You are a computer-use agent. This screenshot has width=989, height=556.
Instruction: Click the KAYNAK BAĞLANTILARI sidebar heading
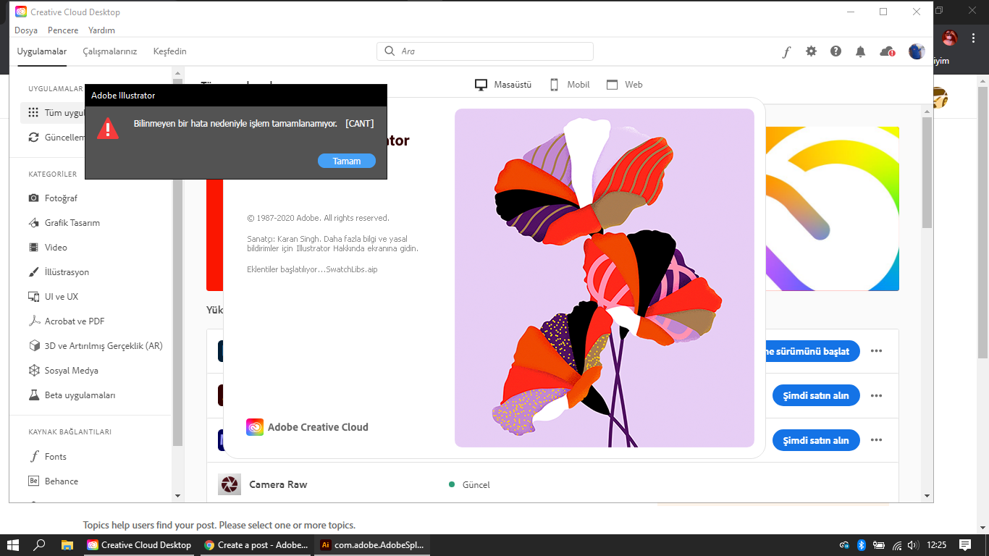70,432
